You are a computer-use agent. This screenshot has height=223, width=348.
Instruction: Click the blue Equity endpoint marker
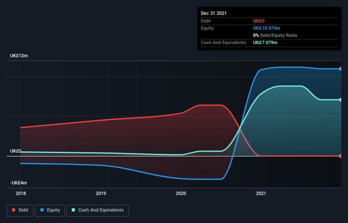pos(341,69)
